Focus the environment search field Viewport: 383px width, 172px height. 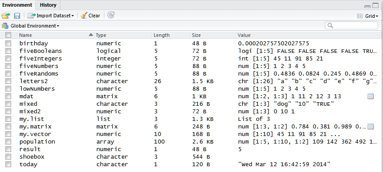pos(351,25)
